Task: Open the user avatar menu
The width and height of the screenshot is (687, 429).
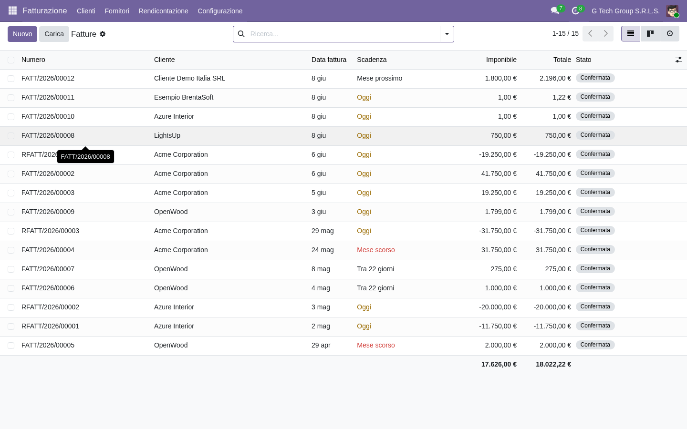Action: (672, 11)
